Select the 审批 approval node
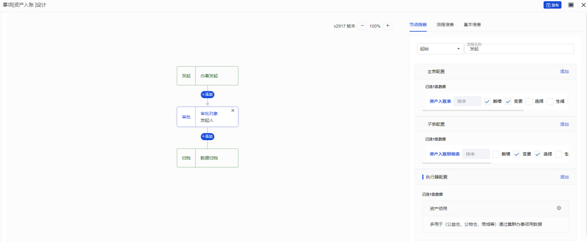The image size is (587, 242). (207, 117)
